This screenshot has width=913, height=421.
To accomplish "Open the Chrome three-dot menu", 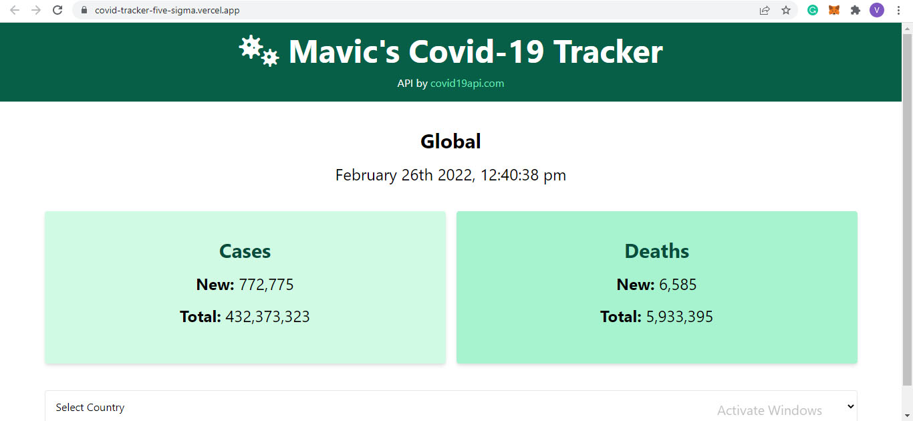I will pyautogui.click(x=898, y=10).
